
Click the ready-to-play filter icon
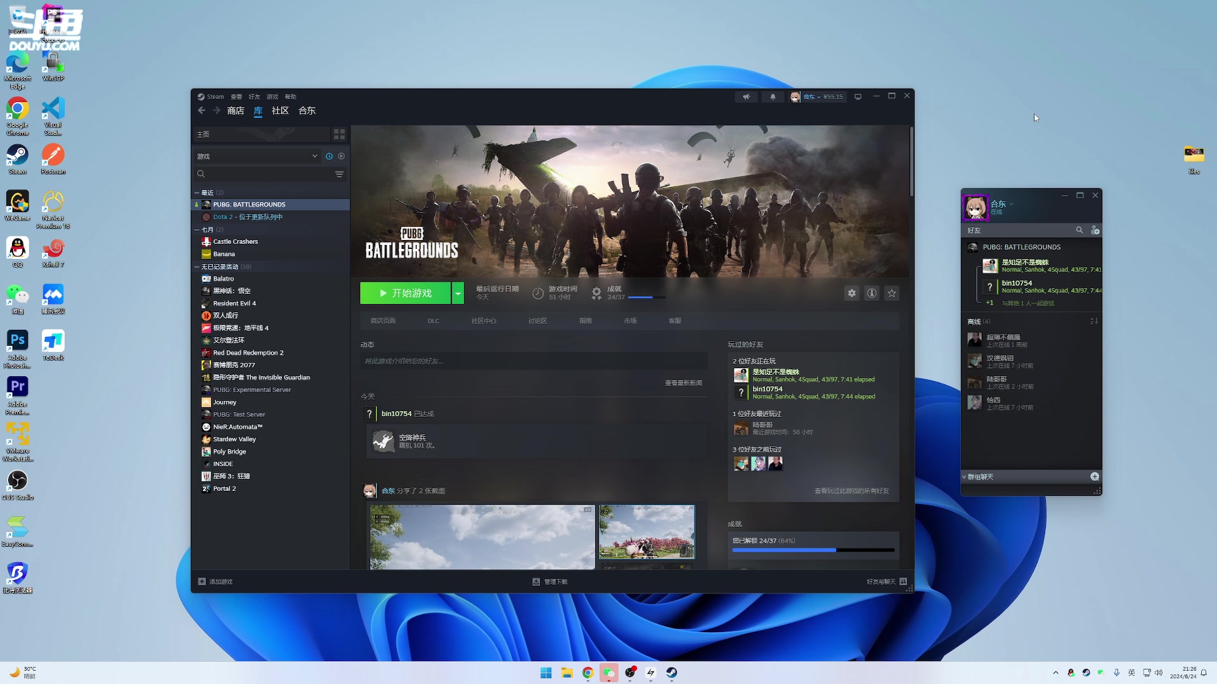(342, 156)
